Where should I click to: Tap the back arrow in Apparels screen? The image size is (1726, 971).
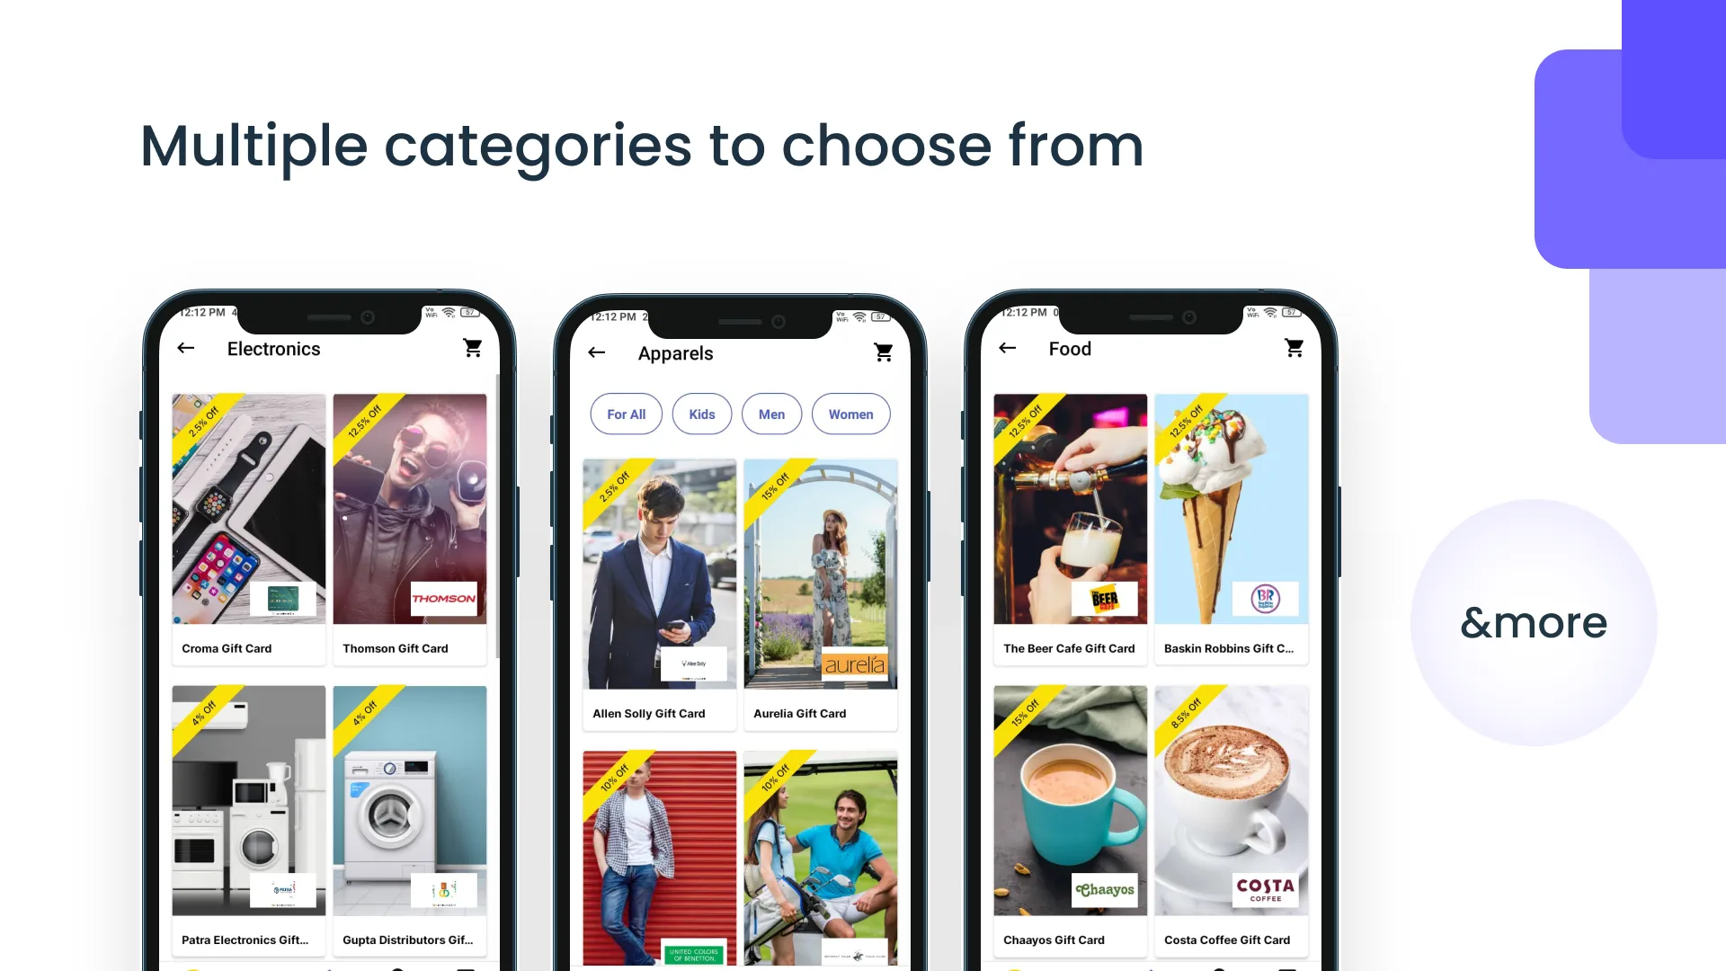(596, 352)
